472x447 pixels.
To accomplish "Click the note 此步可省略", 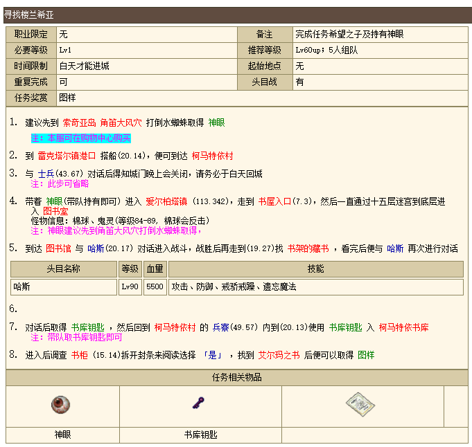I will (x=60, y=183).
